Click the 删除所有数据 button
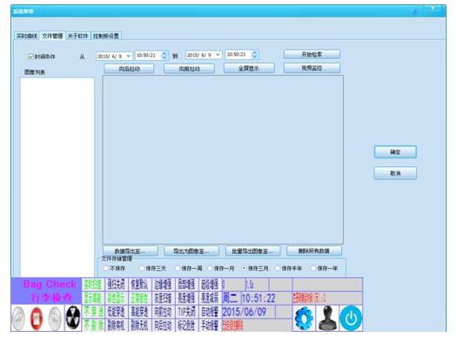The width and height of the screenshot is (457, 344). click(x=314, y=251)
